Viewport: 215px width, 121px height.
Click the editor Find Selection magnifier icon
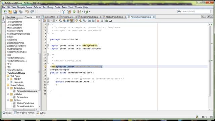click(60, 21)
